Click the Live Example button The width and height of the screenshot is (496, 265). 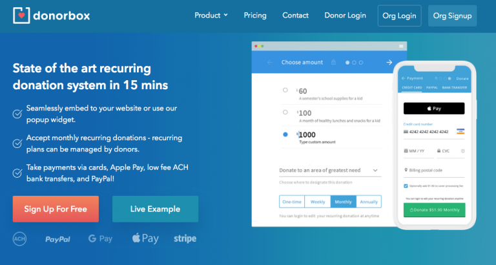155,209
